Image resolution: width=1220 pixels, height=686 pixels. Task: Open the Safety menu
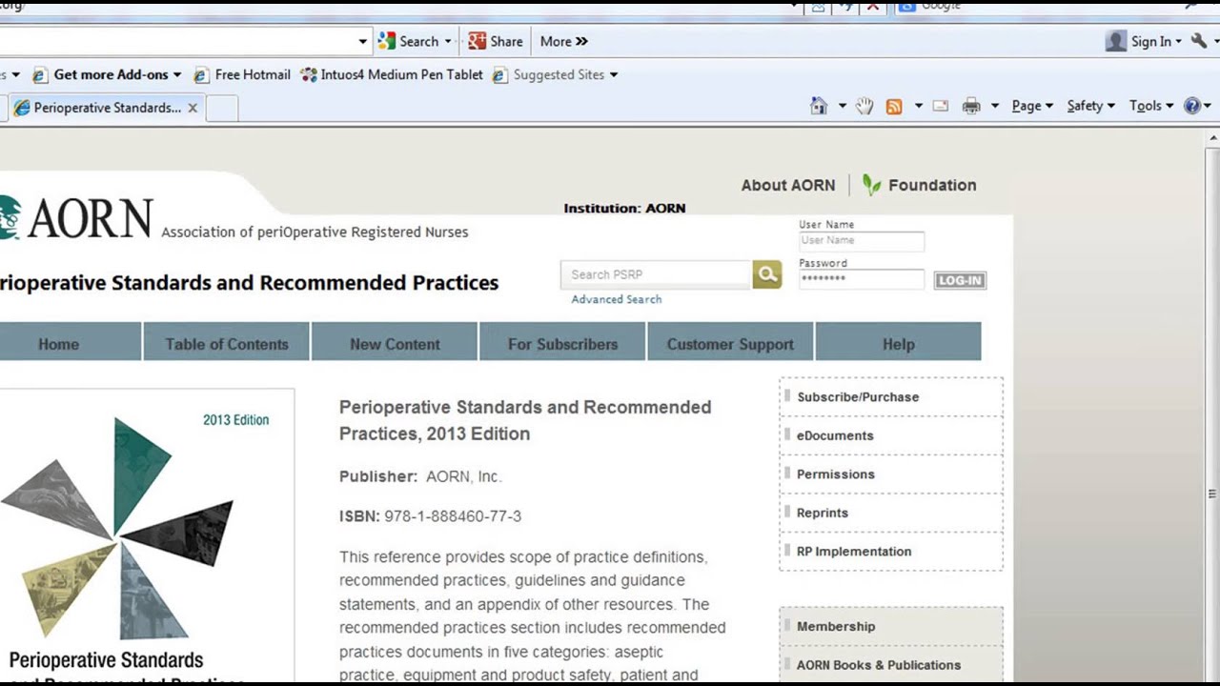pyautogui.click(x=1090, y=106)
